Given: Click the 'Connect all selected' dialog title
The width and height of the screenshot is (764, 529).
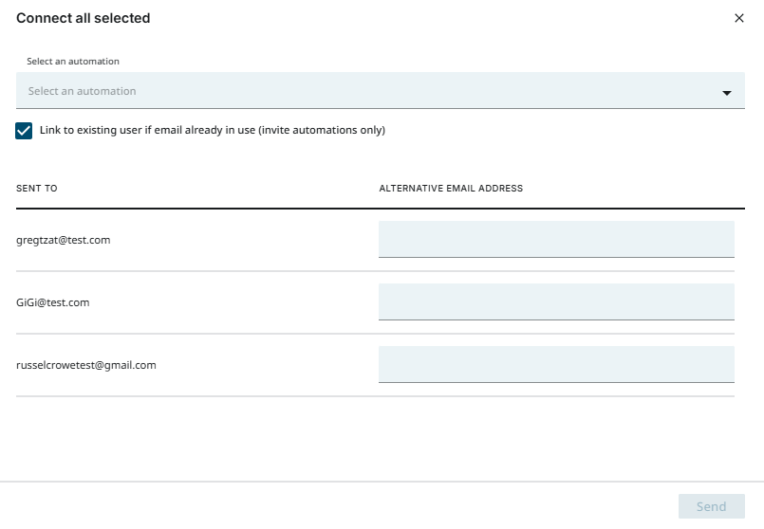Looking at the screenshot, I should coord(84,18).
